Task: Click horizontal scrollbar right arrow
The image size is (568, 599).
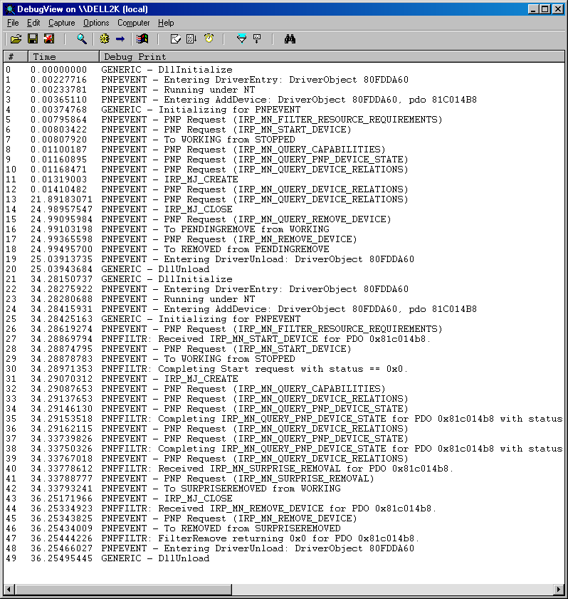Action: [x=559, y=590]
